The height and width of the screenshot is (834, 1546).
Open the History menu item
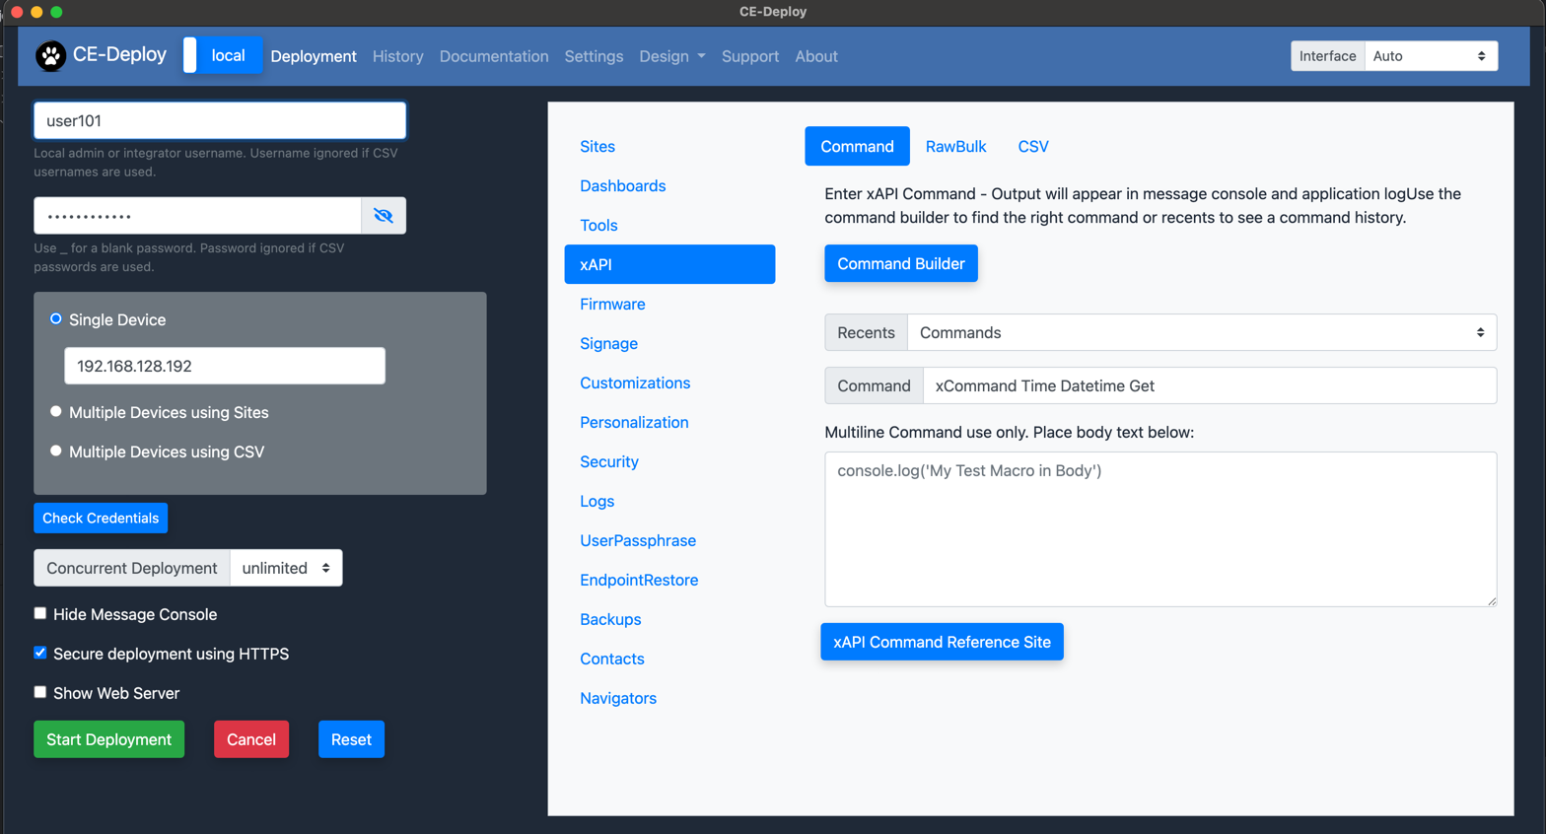click(397, 56)
